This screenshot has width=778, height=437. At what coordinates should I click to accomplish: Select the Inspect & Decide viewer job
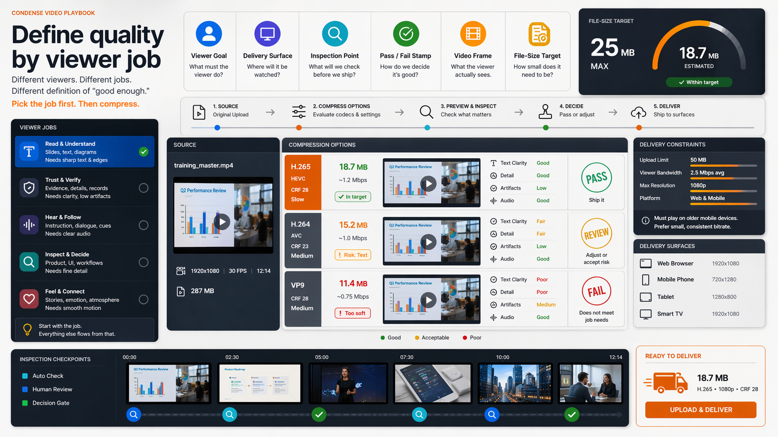pos(85,263)
